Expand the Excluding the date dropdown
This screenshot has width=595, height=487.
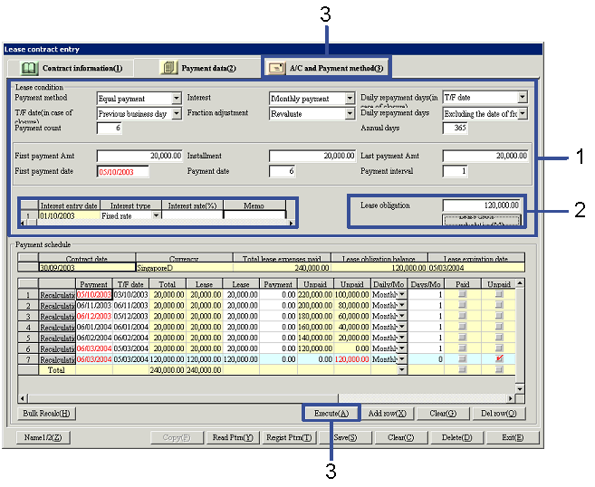click(x=523, y=113)
